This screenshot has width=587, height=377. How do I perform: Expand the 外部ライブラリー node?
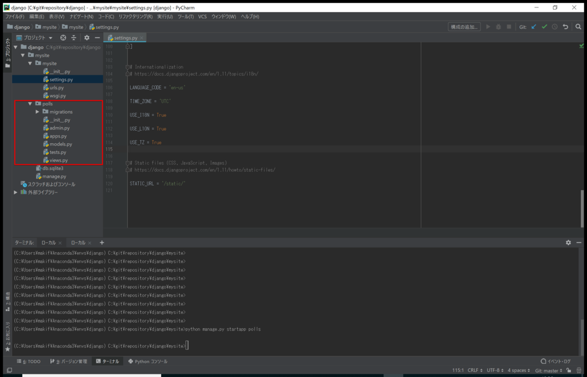coord(15,193)
